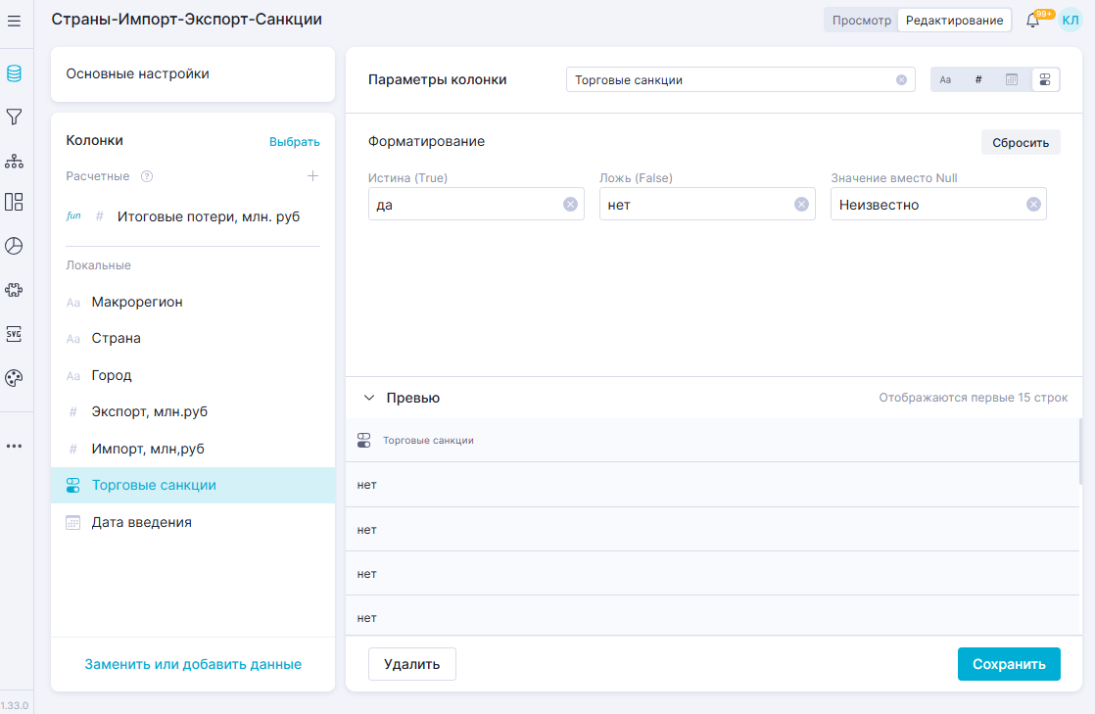Screen dimensions: 1095x714
Task: Open the hierarchy tree icon in the sidebar
Action: coord(14,161)
